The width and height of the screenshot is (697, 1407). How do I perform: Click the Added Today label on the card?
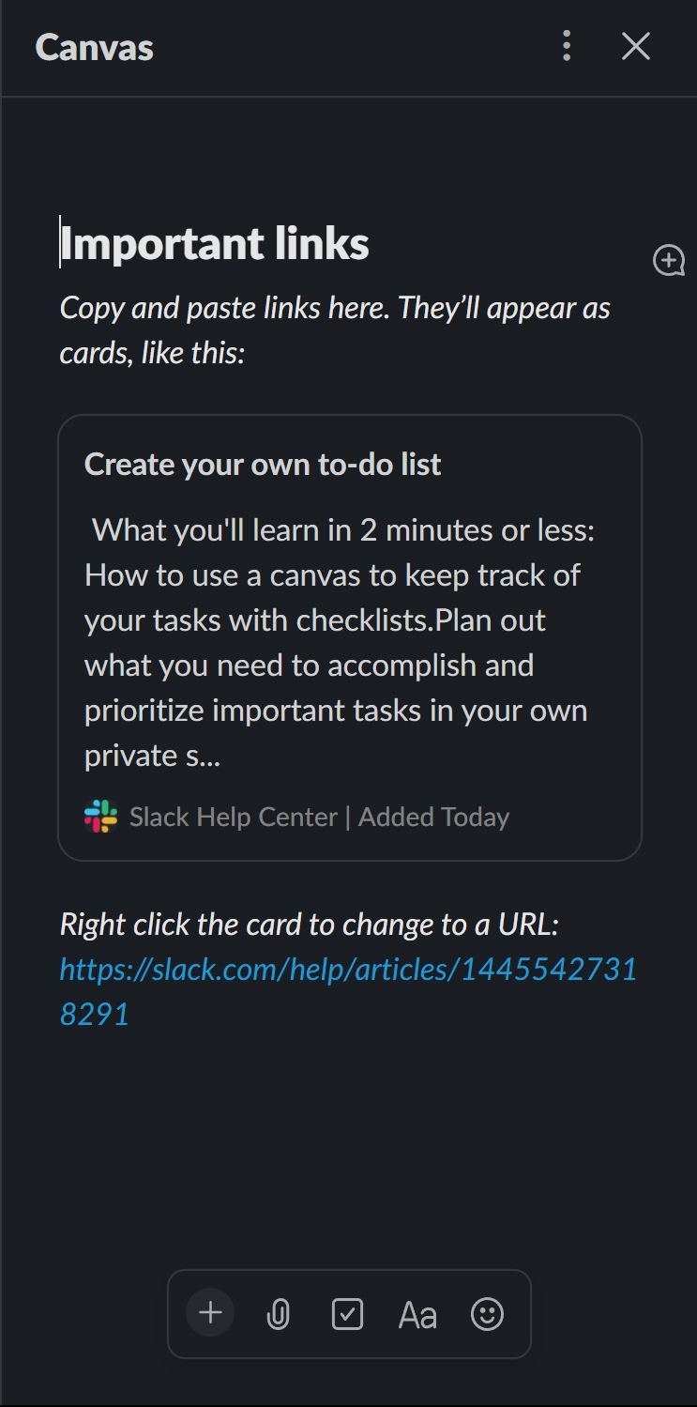pyautogui.click(x=433, y=817)
